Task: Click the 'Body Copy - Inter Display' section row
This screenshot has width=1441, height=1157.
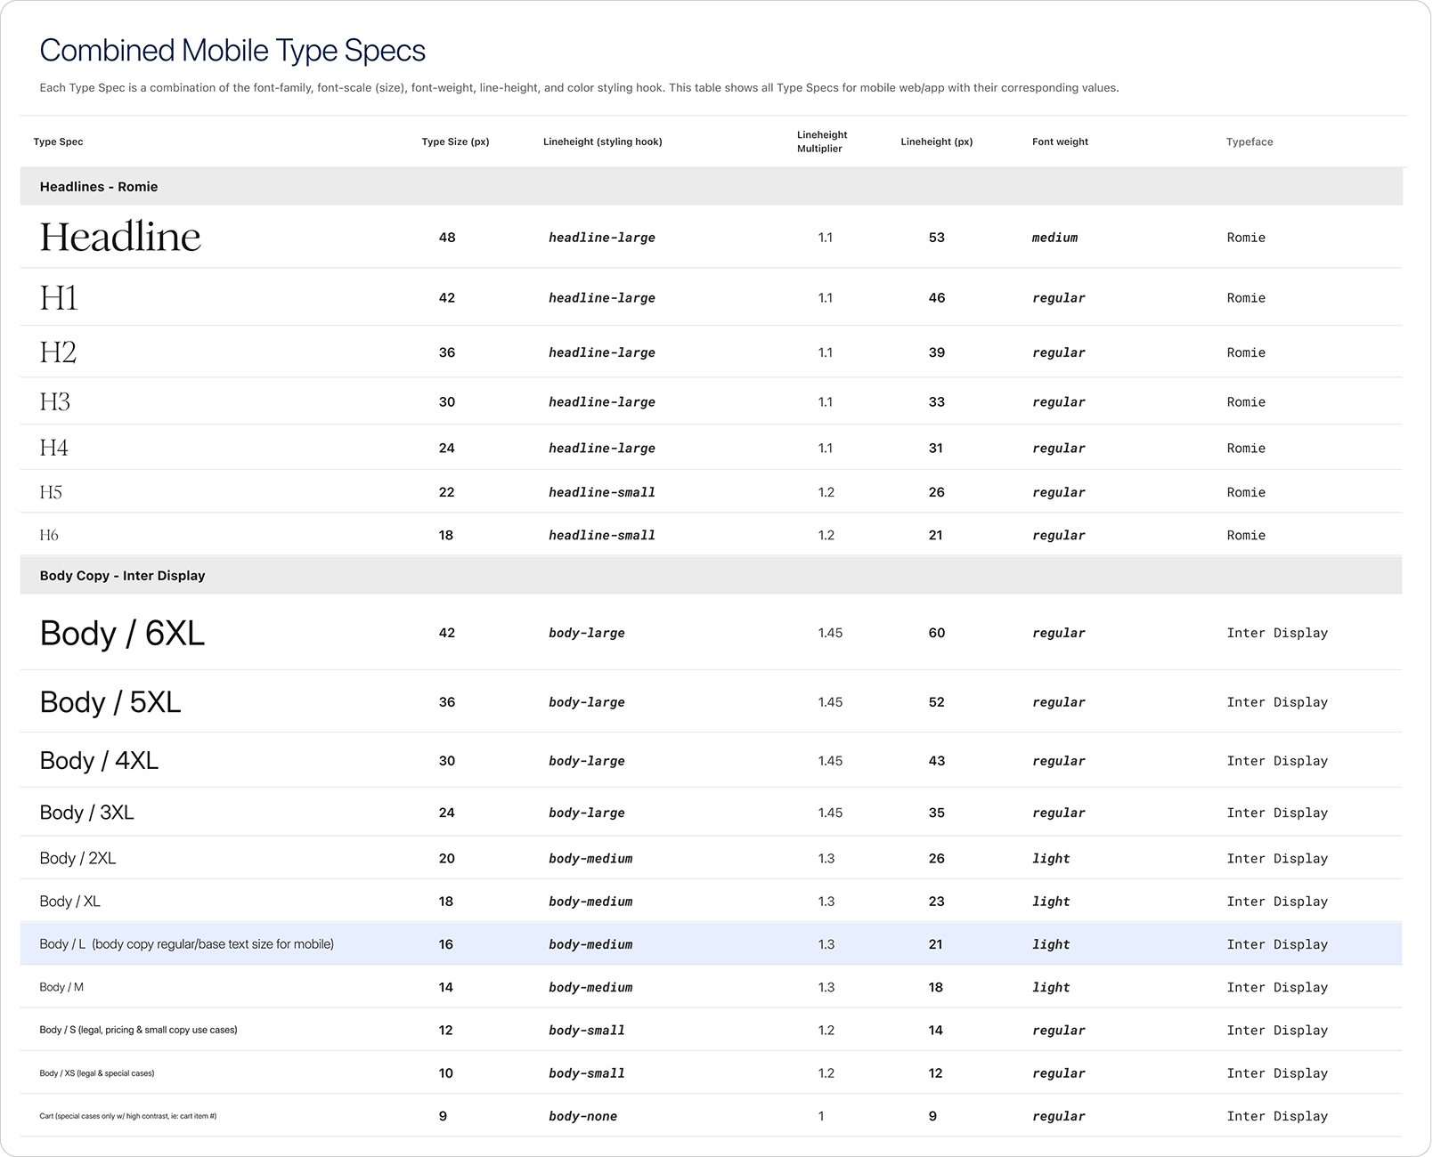Action: click(x=122, y=576)
